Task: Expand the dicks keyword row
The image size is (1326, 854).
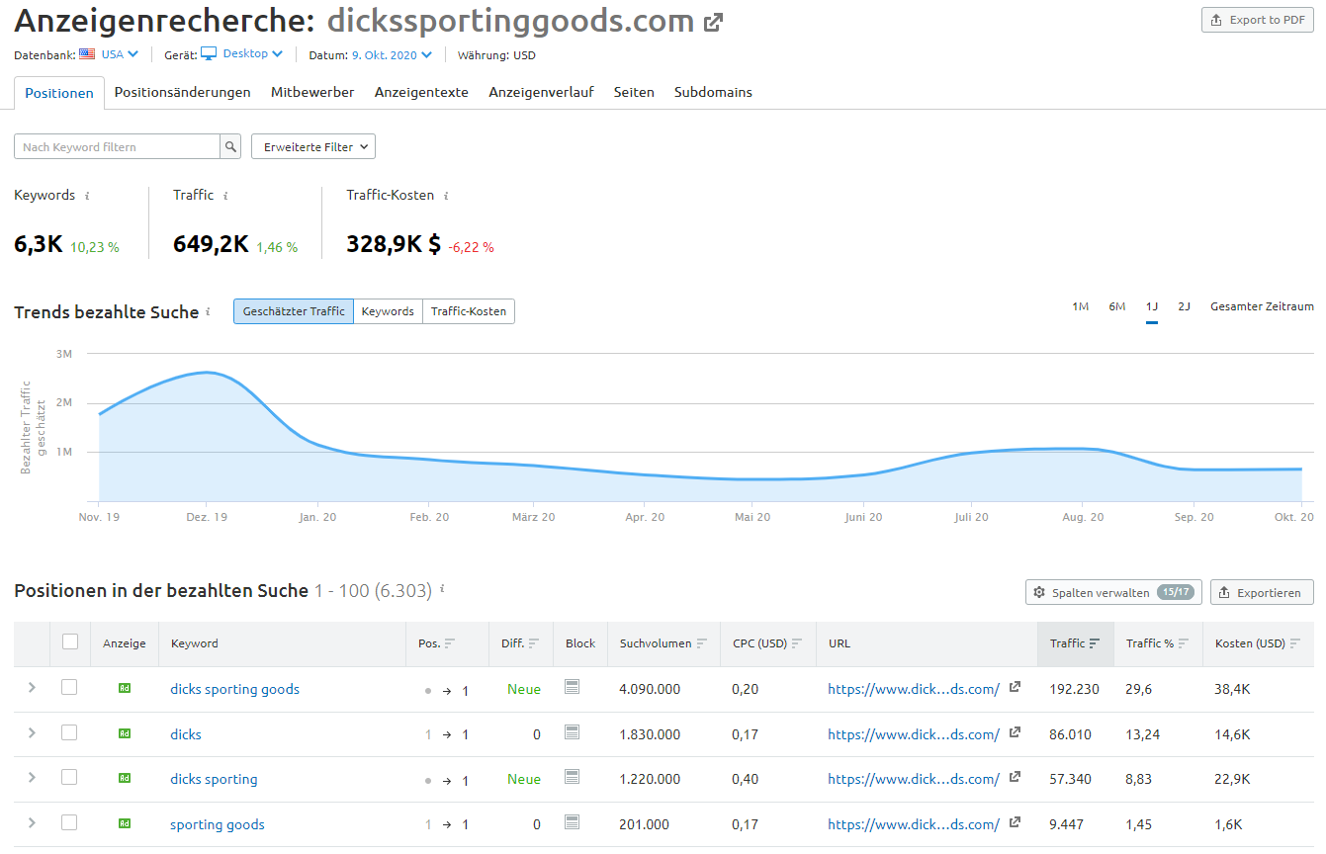Action: click(x=32, y=732)
